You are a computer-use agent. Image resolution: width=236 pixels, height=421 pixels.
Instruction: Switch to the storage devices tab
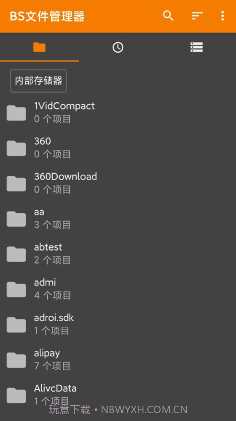coord(197,47)
